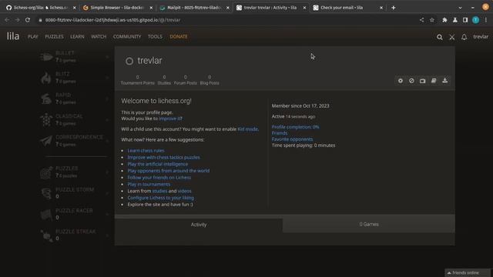Open trevlar user menu at top right
493x277 pixels.
click(481, 37)
